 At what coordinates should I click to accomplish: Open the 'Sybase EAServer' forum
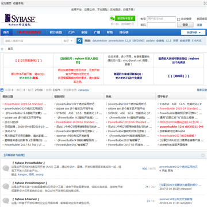click(26, 199)
